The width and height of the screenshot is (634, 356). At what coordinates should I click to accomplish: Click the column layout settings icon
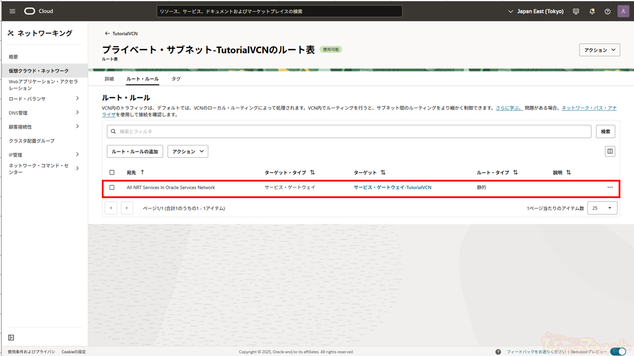610,151
